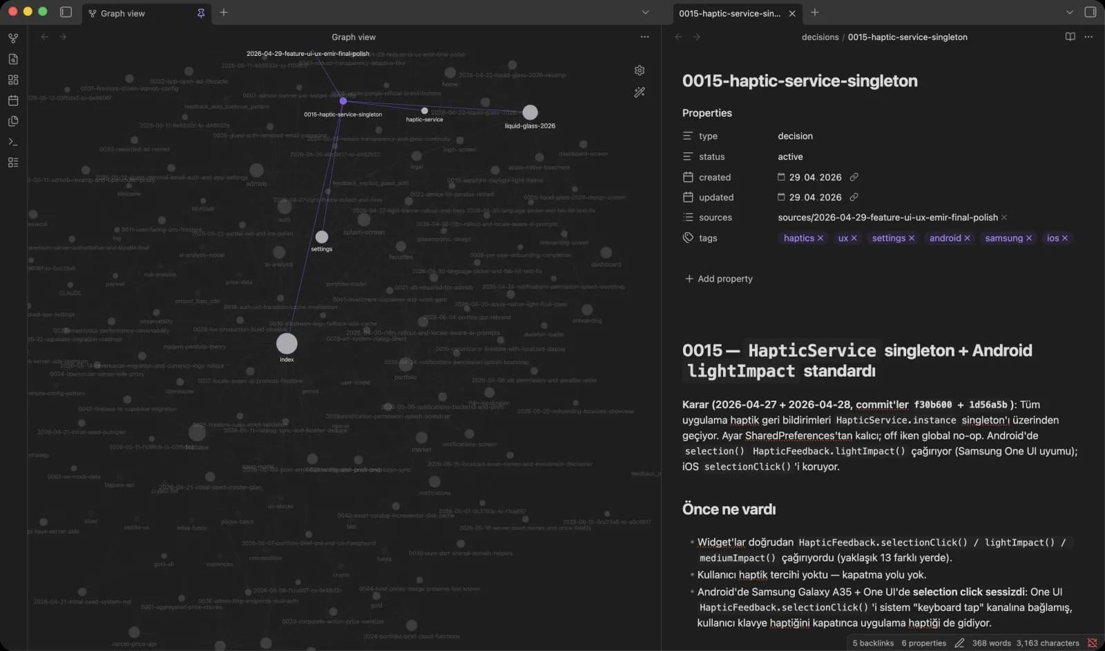Open more options for the note
Viewport: 1105px width, 651px height.
pyautogui.click(x=1088, y=37)
